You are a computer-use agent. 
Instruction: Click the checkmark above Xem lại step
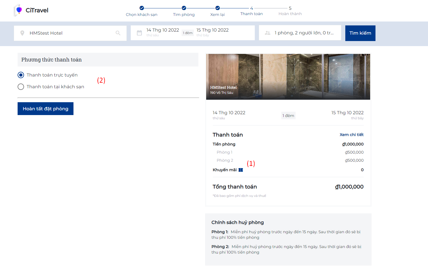tap(217, 8)
